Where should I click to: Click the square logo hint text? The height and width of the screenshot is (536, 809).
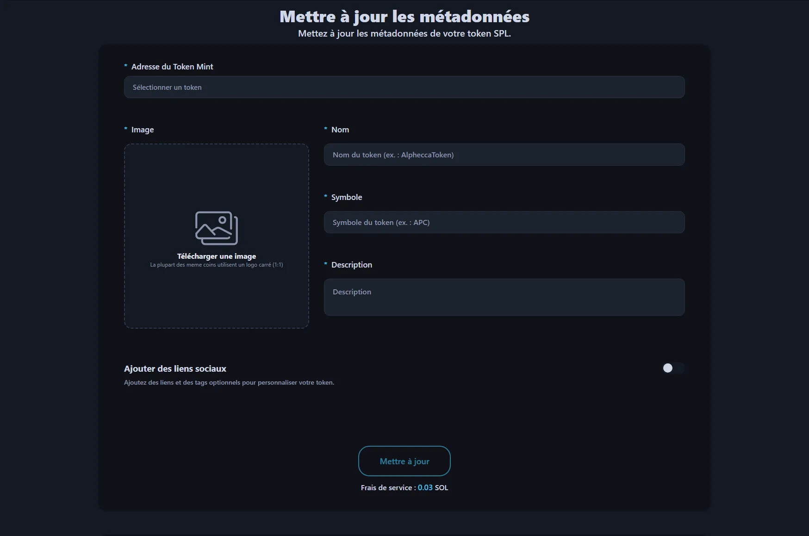click(217, 265)
